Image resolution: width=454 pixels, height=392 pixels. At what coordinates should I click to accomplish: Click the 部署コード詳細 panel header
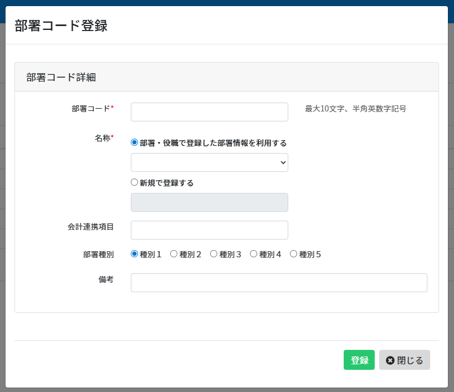[x=61, y=78]
